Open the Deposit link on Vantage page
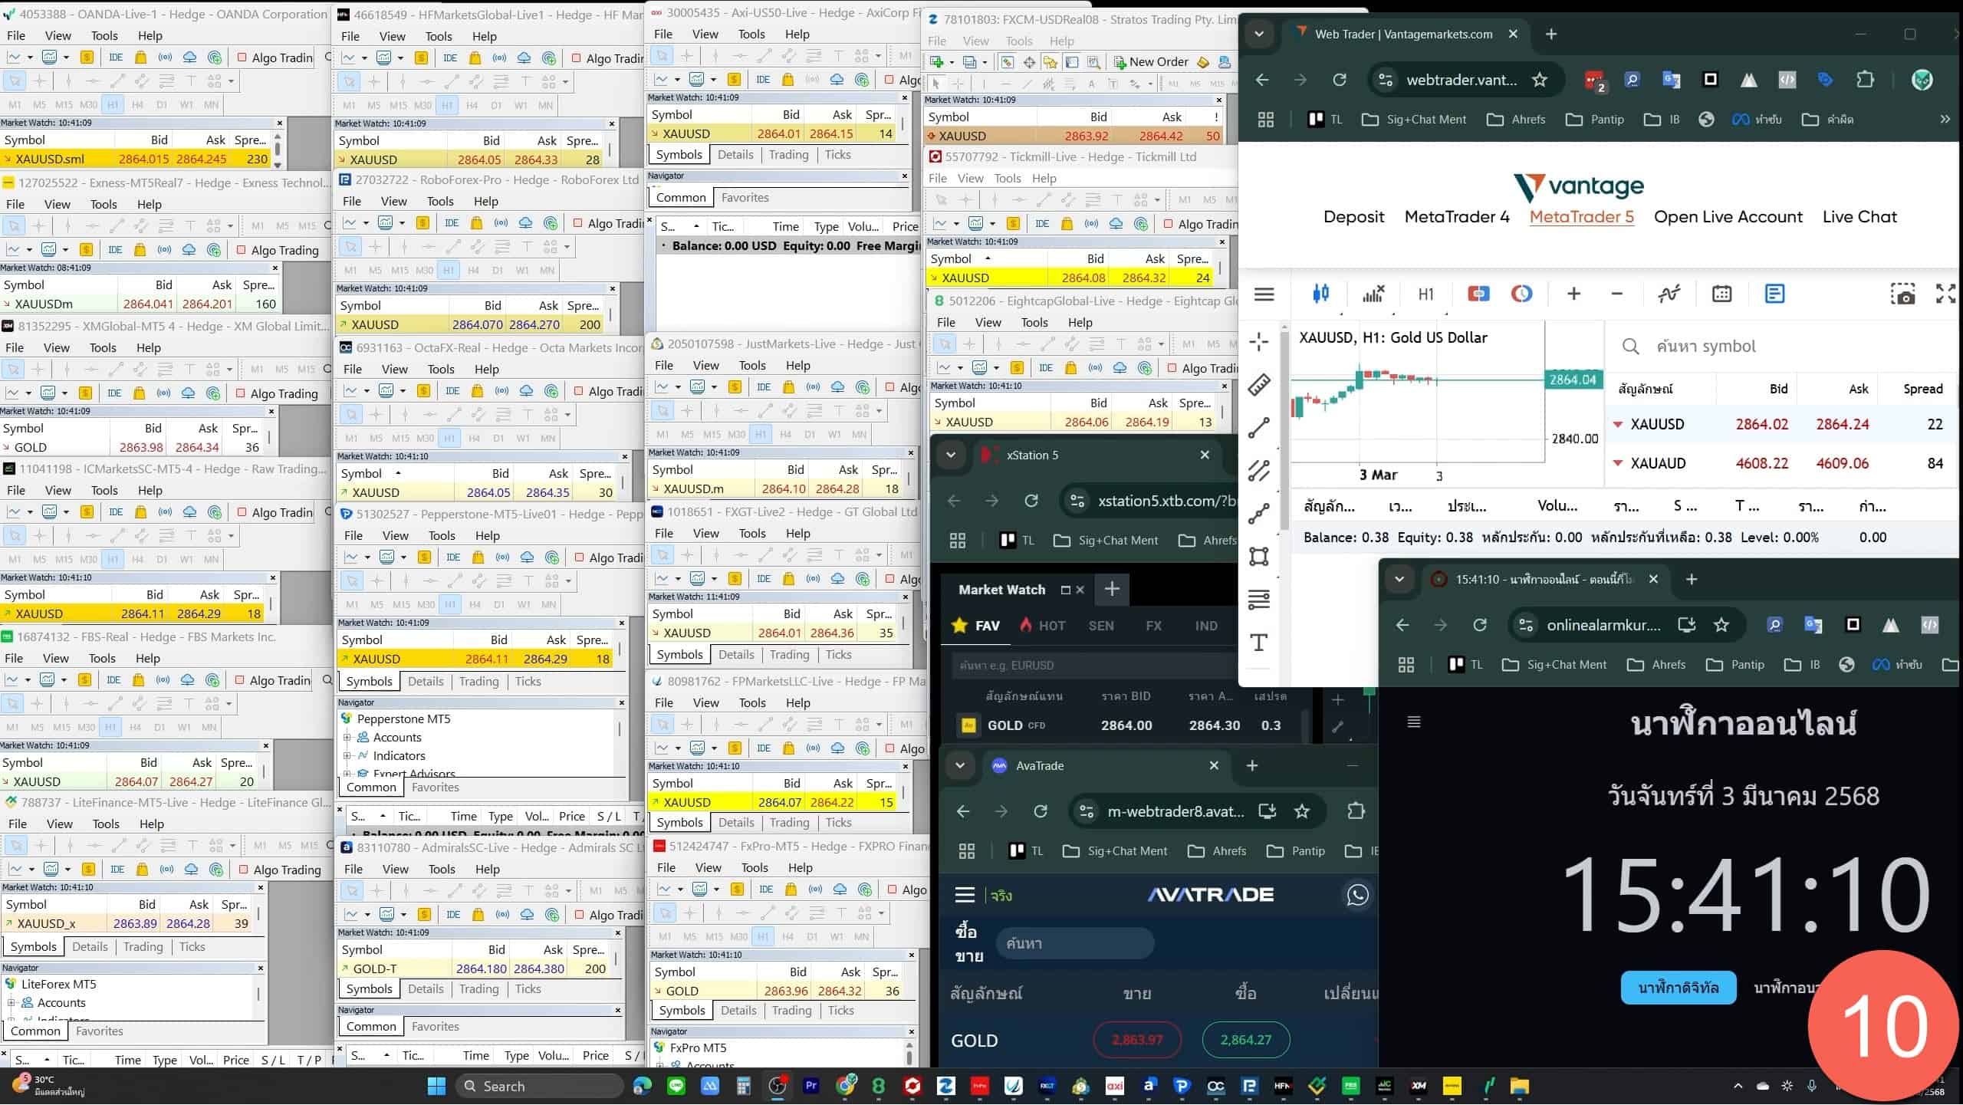The image size is (1963, 1105). point(1353,217)
